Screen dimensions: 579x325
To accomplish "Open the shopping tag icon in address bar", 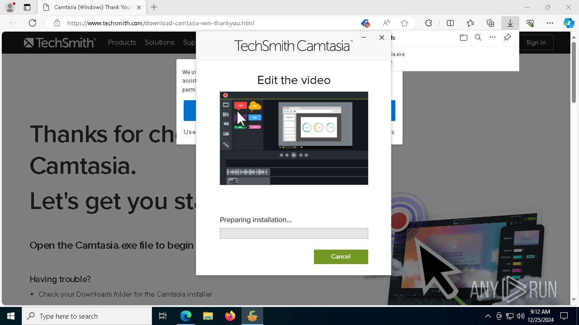I will (x=365, y=23).
